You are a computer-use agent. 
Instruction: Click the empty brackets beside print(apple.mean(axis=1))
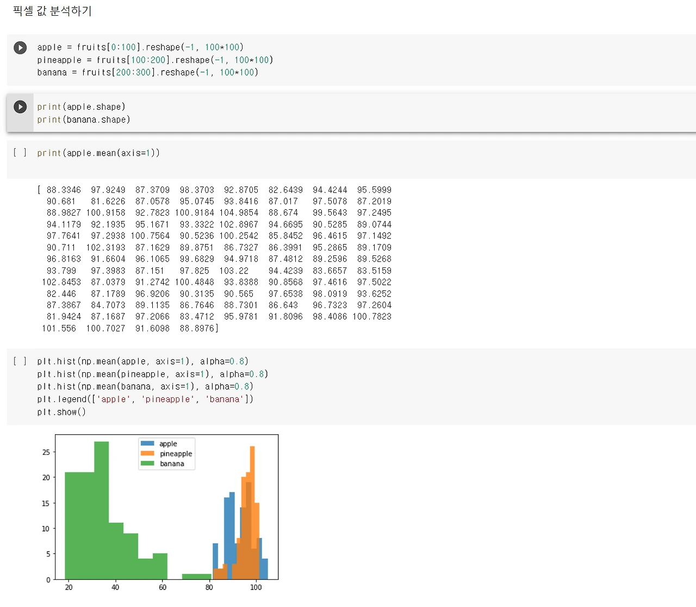[20, 153]
